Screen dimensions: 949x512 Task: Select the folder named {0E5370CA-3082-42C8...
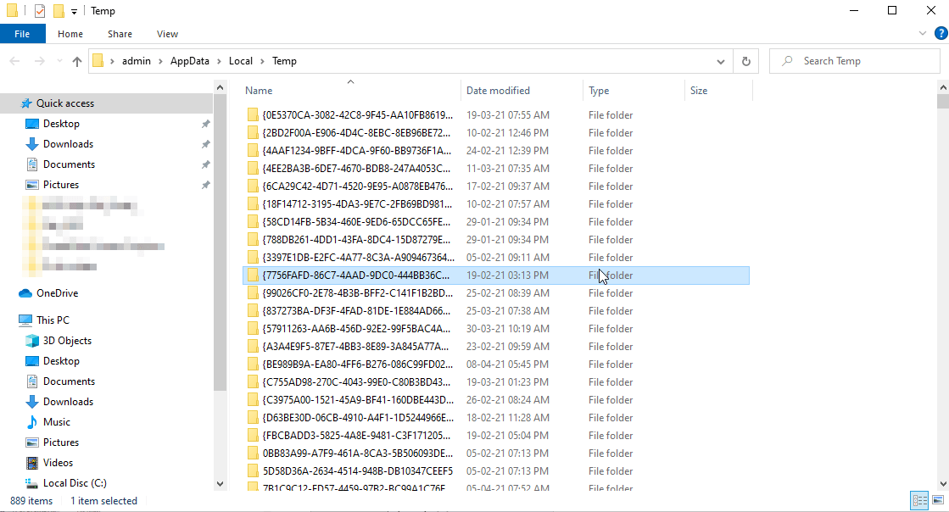pos(356,114)
